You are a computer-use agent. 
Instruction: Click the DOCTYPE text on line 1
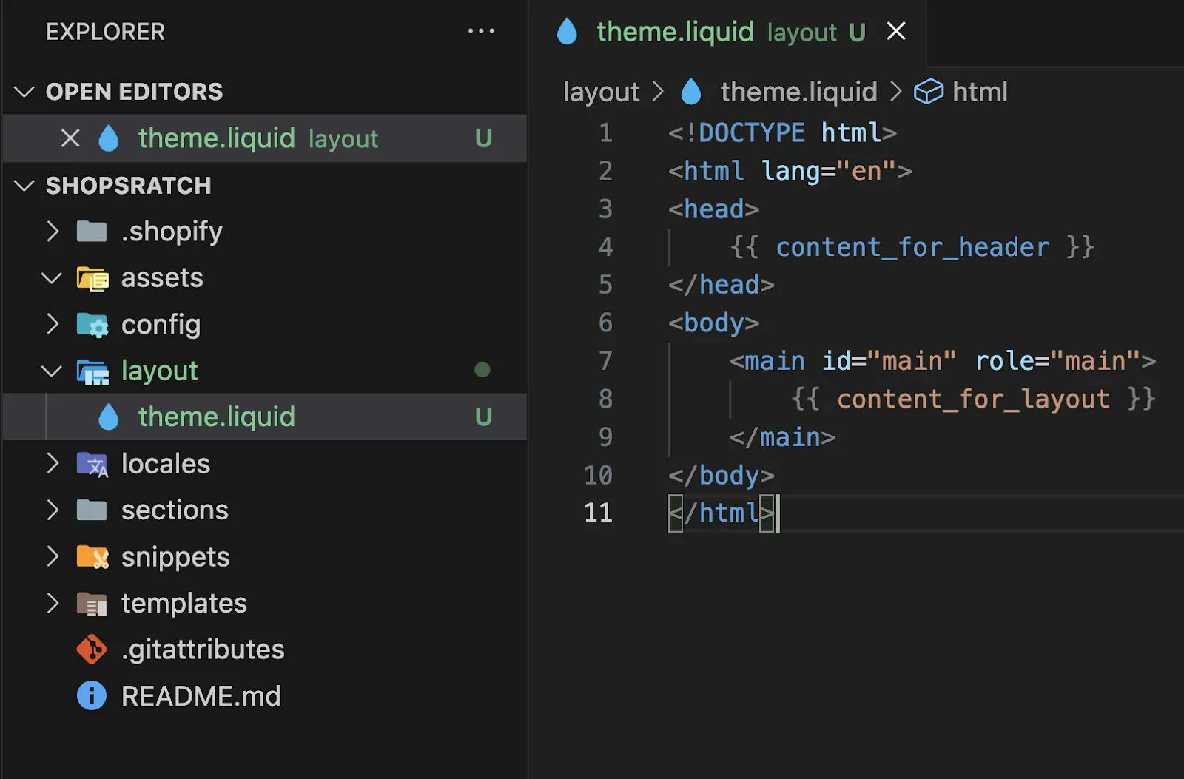(x=752, y=133)
